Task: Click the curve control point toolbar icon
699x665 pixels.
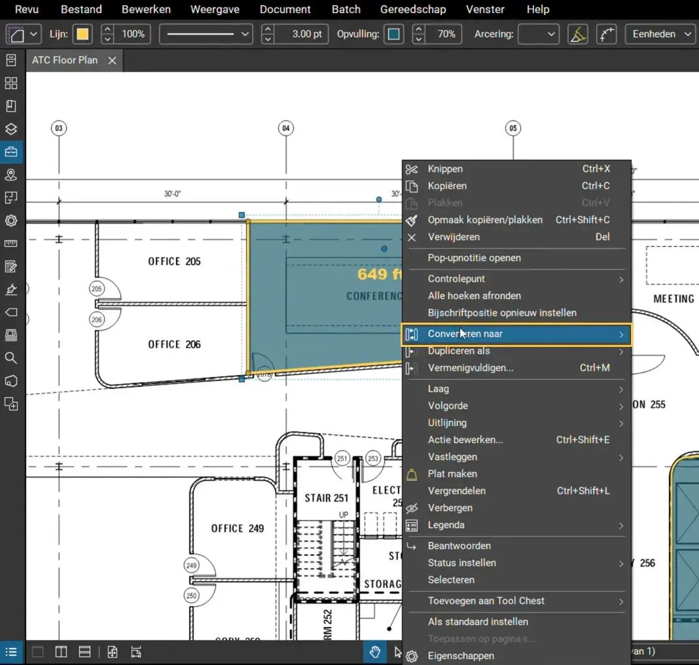Action: (606, 34)
